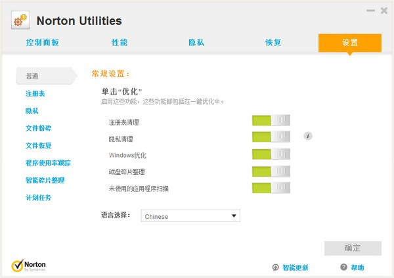Open the 性能 tab
The width and height of the screenshot is (394, 278).
coord(120,43)
